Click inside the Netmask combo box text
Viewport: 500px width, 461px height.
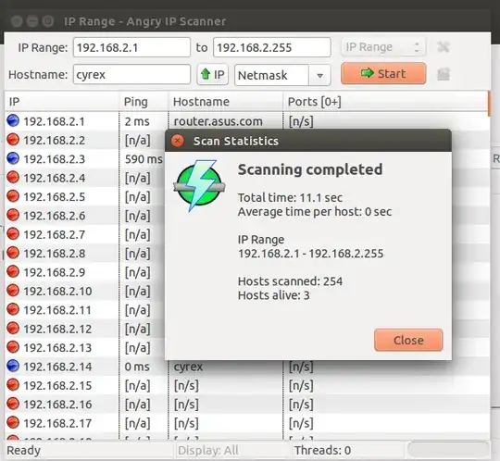pos(271,75)
